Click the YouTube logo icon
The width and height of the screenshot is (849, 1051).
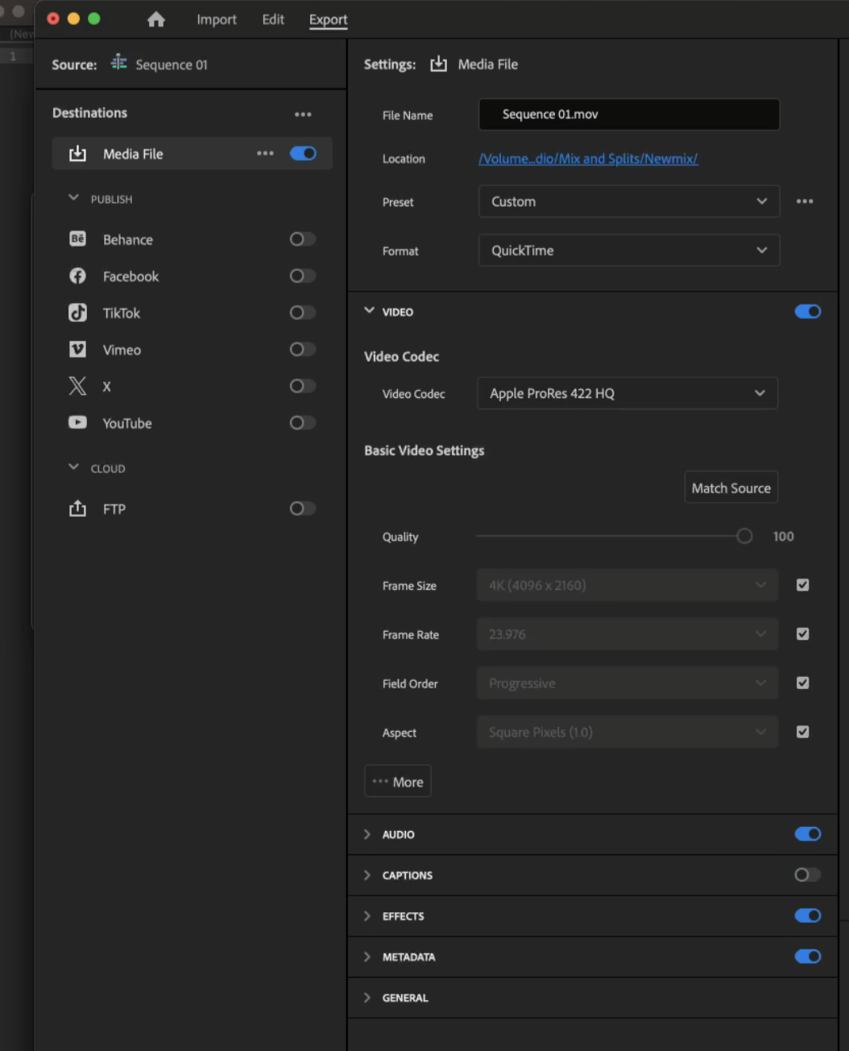point(77,422)
